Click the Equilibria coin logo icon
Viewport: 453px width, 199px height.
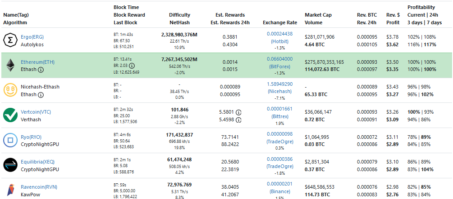[x=10, y=166]
